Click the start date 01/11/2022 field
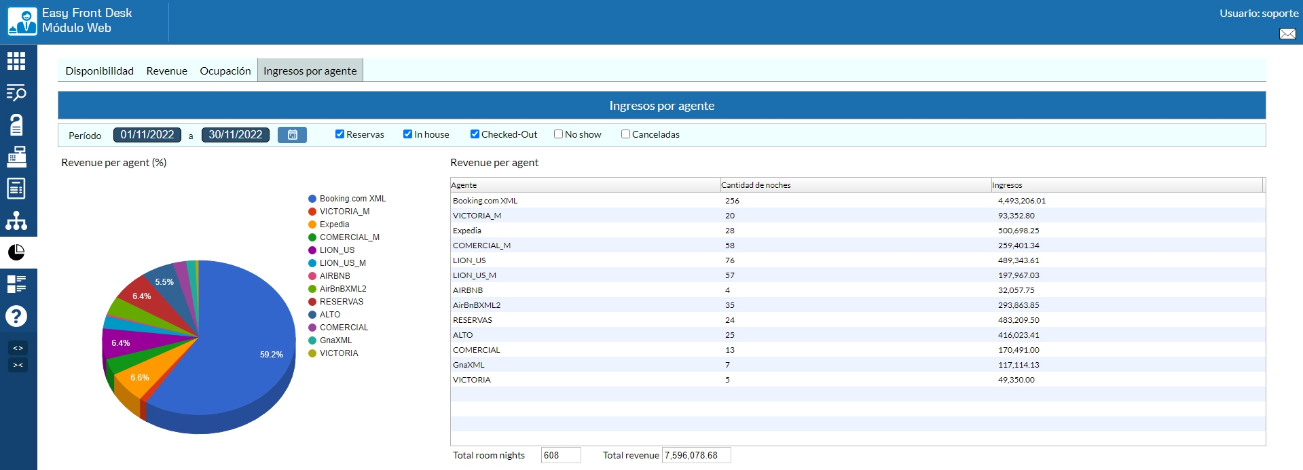This screenshot has width=1303, height=470. (147, 135)
